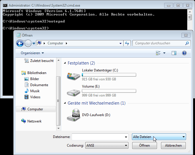The image size is (195, 155).
Task: Click the E: drive capacity bar
Action: click(x=109, y=91)
